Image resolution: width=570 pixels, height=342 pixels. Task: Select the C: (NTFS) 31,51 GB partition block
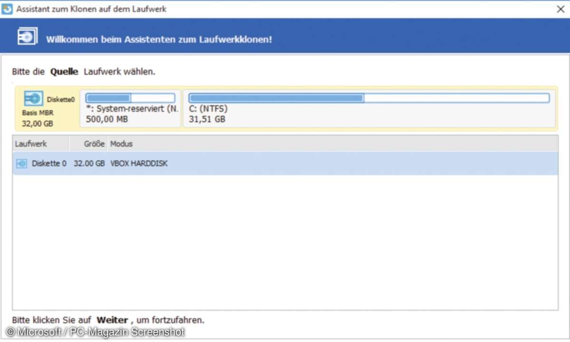369,108
